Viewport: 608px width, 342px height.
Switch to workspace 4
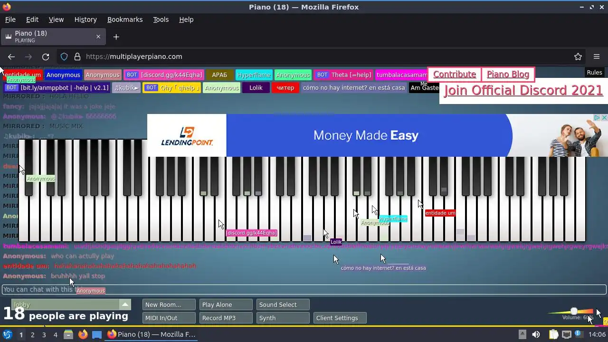[x=55, y=334]
